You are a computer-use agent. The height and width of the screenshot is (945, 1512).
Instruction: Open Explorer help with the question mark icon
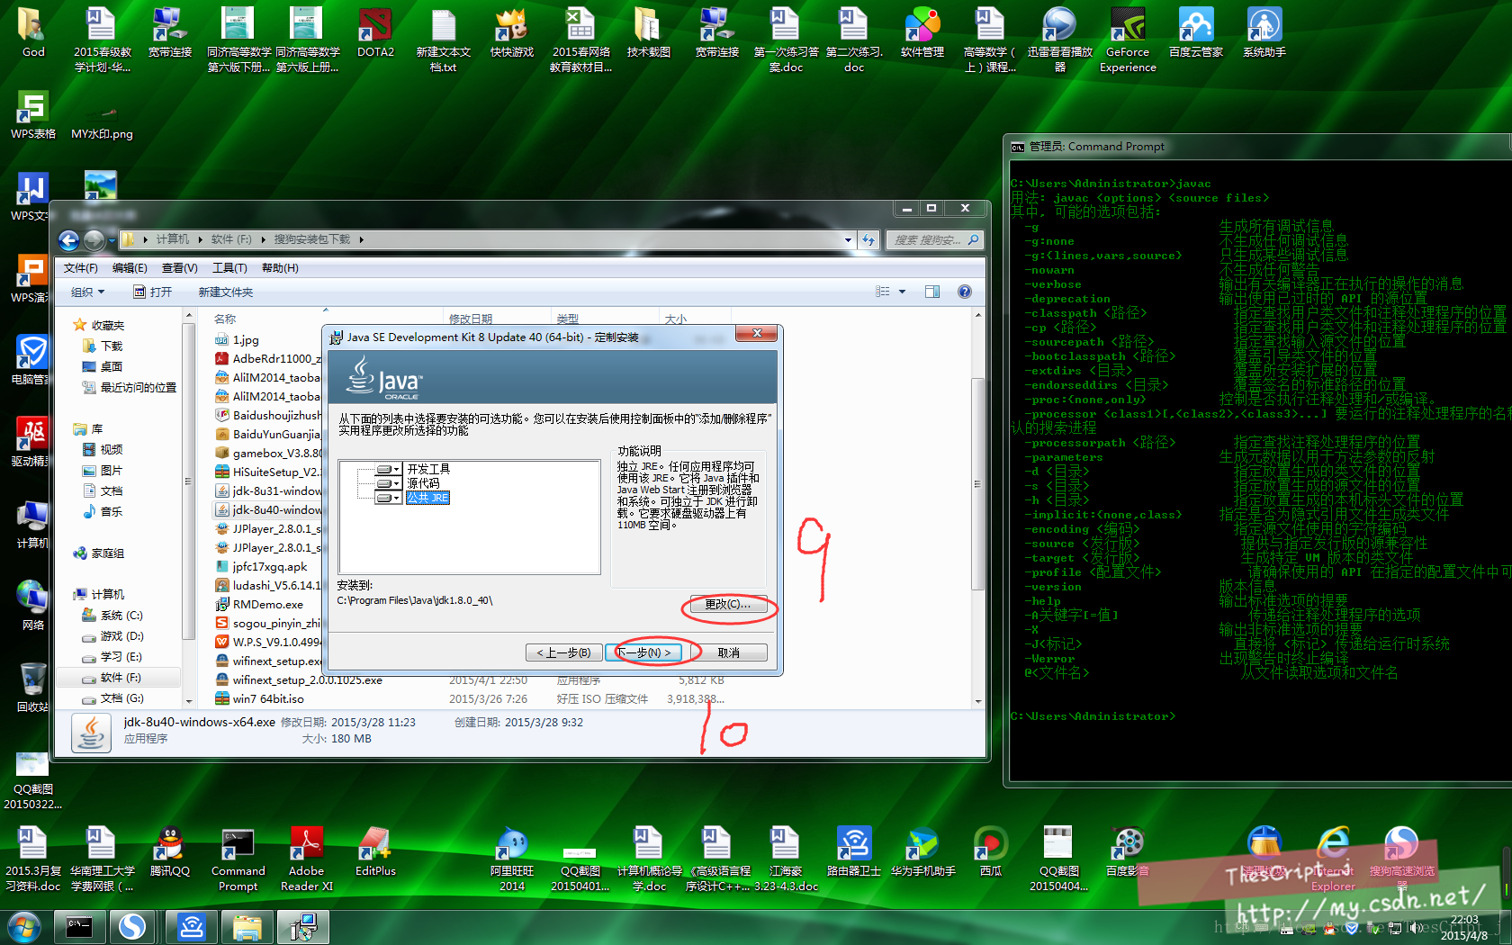[x=965, y=292]
